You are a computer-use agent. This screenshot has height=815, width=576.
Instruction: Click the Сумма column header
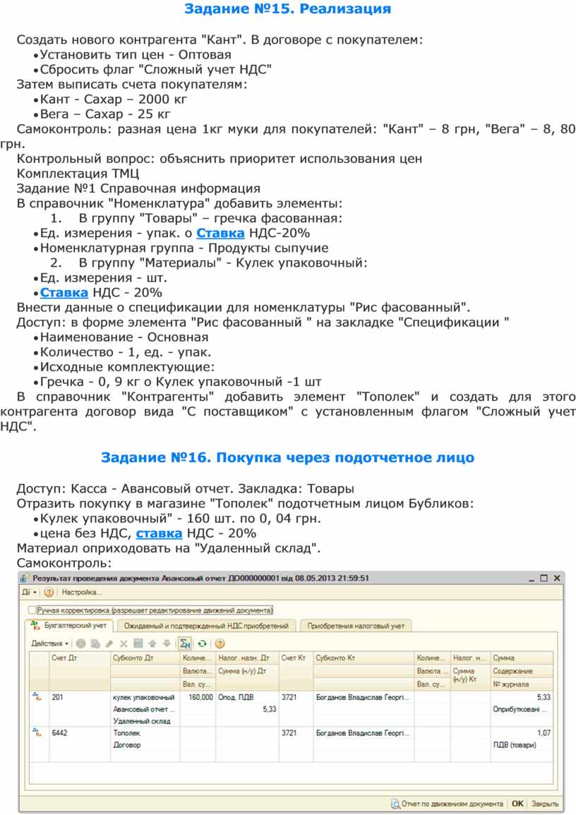pyautogui.click(x=522, y=658)
